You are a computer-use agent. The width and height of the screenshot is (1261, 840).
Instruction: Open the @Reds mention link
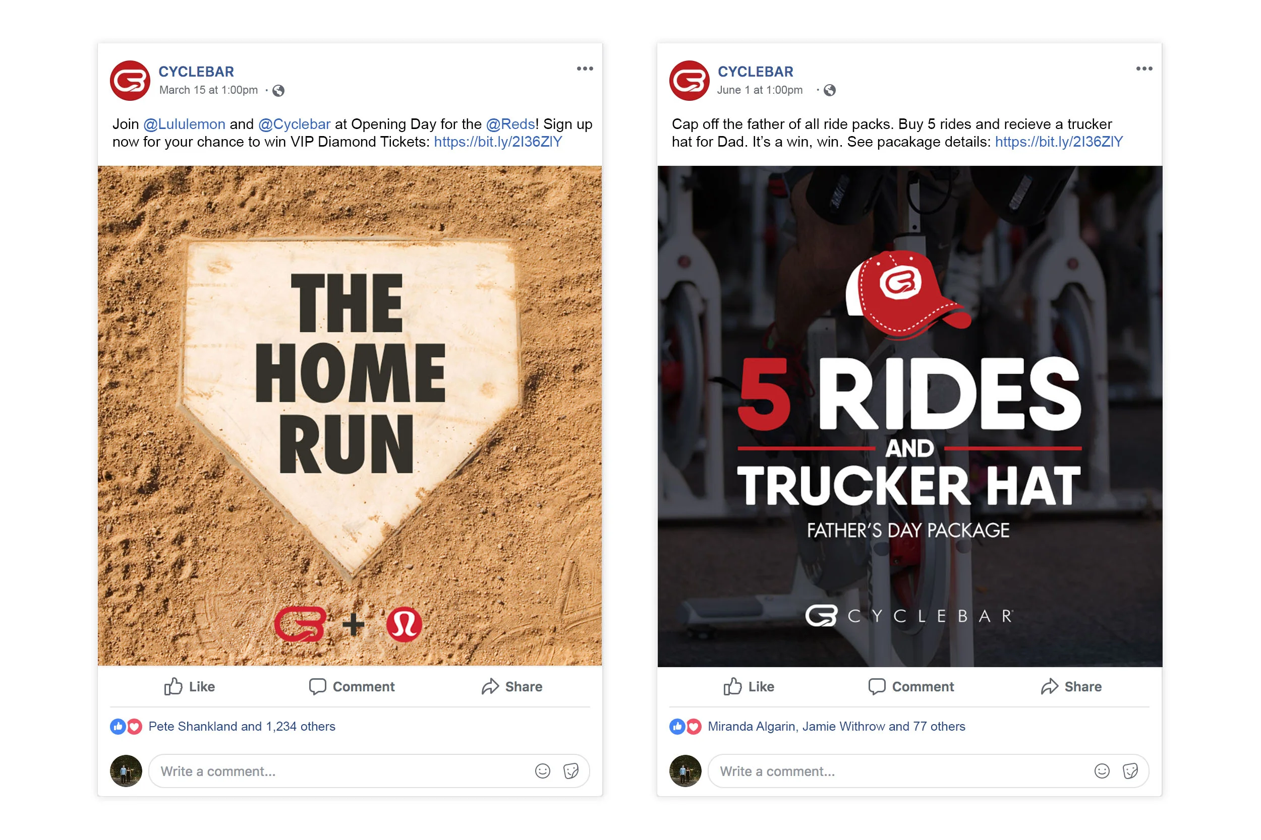pos(510,124)
